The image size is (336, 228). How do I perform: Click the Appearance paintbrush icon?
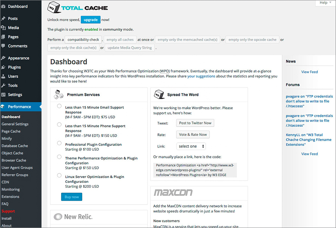pyautogui.click(x=3, y=58)
